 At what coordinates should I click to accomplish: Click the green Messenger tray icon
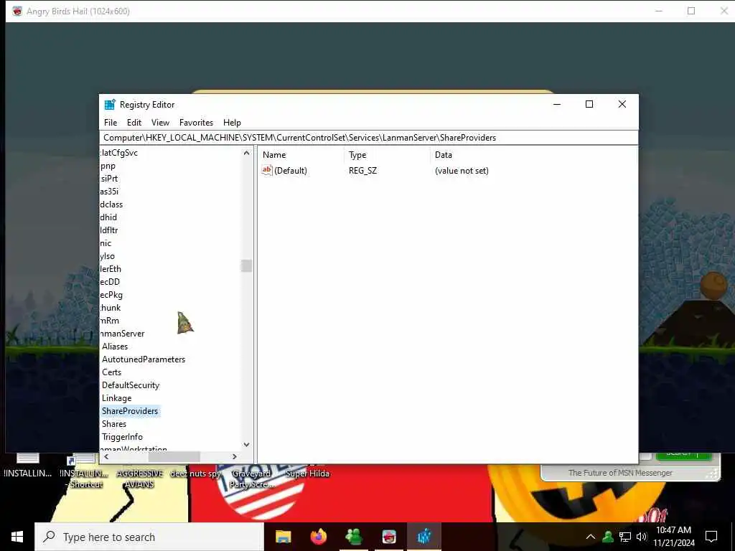(608, 537)
